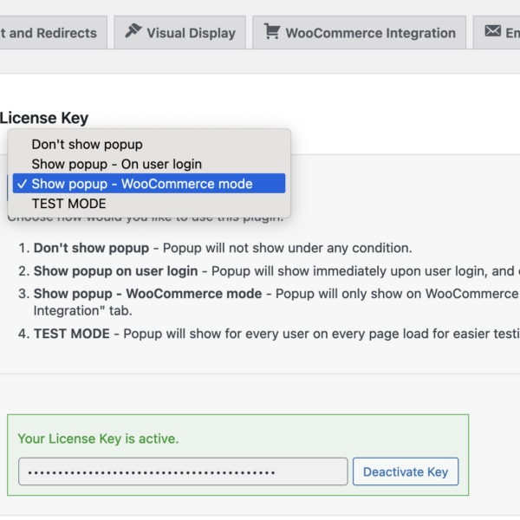Click the bold TEST MODE description item
The width and height of the screenshot is (520, 520).
pos(72,334)
